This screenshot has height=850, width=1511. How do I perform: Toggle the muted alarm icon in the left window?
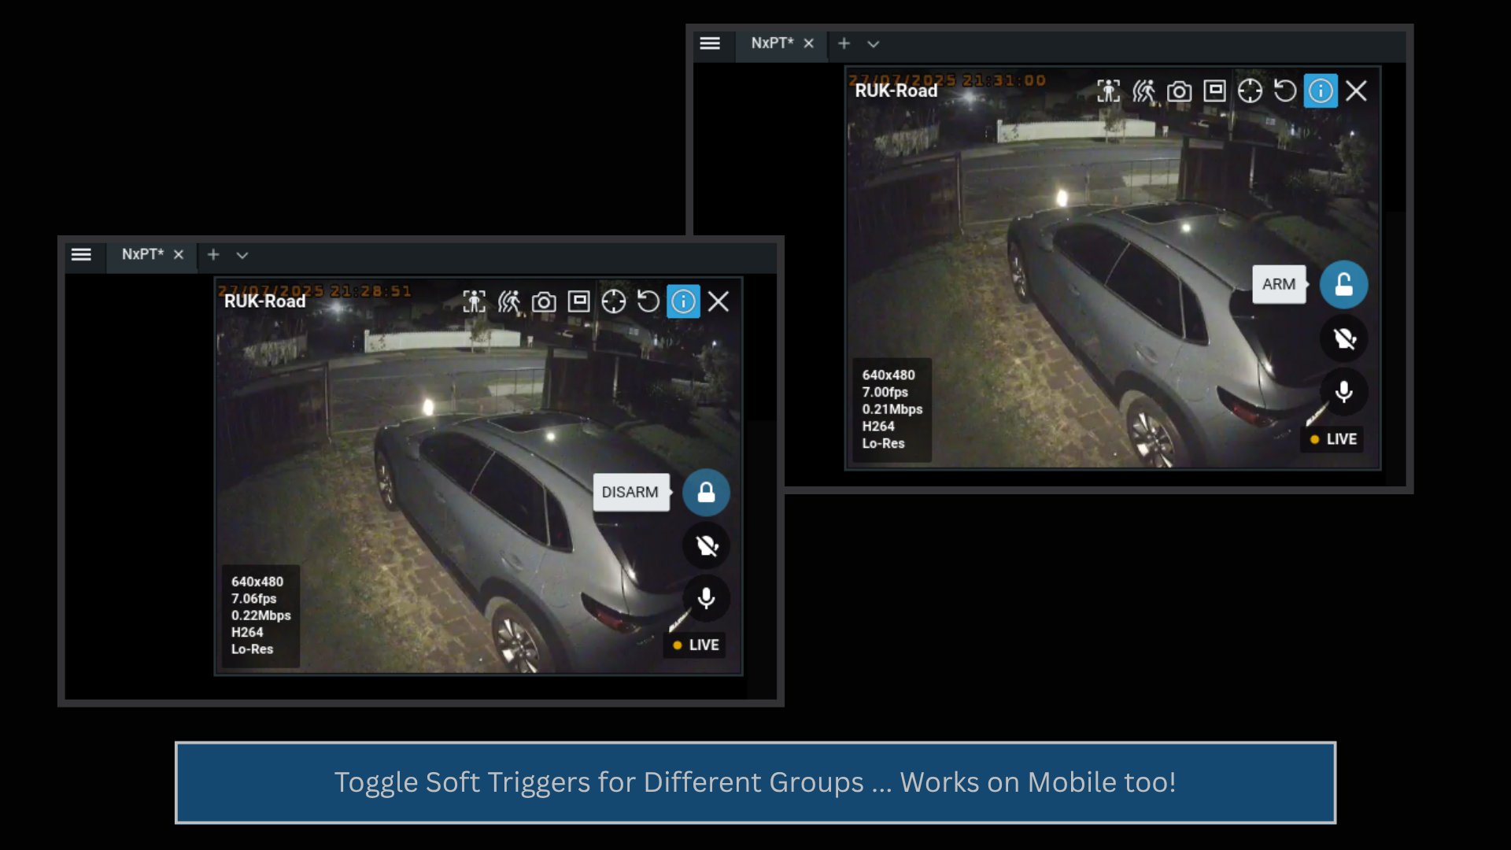point(706,545)
